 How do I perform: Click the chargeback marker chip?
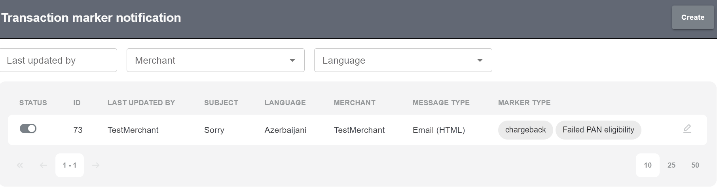coord(525,130)
